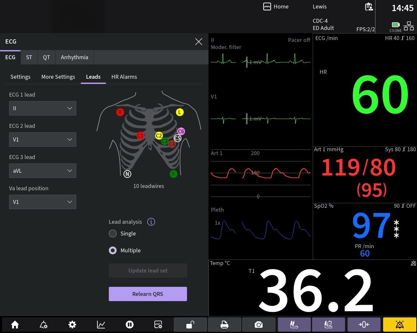Switch to the Arrhythmia tab
The width and height of the screenshot is (417, 333).
(74, 57)
